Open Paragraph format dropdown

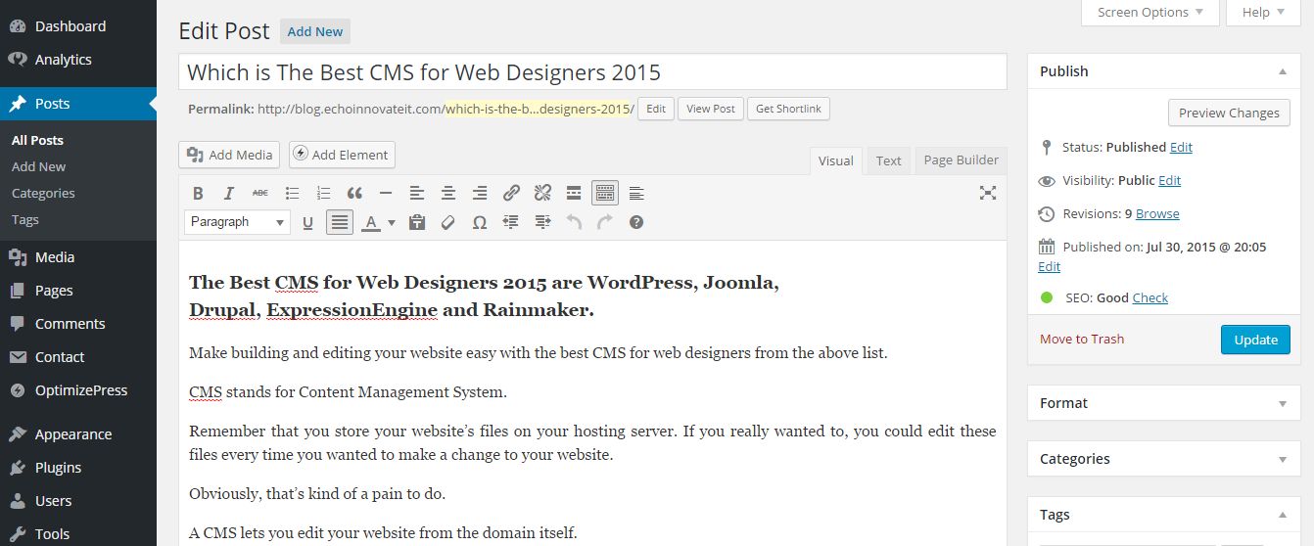tap(237, 222)
